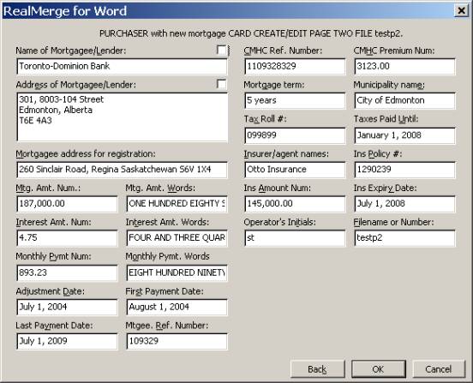The image size is (473, 383).
Task: Select the Ins Expiry Date field
Action: 404,204
